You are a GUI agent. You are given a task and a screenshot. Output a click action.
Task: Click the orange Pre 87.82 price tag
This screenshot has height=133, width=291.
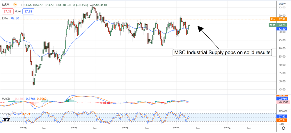tap(278, 19)
